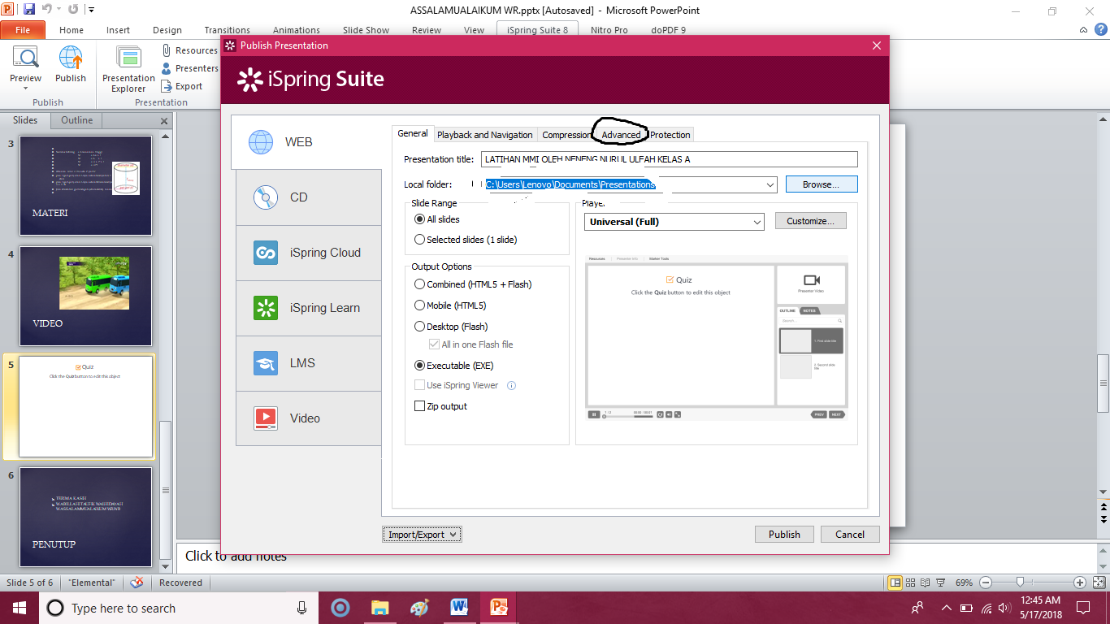Screen dimensions: 1110x624
Task: Click the Customize button for the player
Action: pyautogui.click(x=810, y=220)
